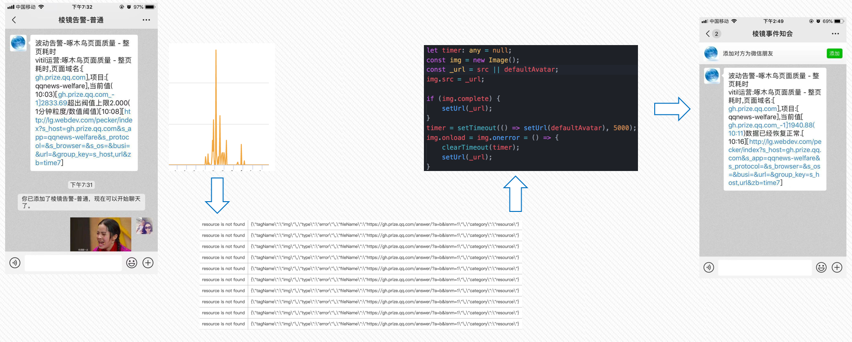Select the 棱镜告警-普通 chat title
Viewport: 852px width, 342px height.
[81, 20]
